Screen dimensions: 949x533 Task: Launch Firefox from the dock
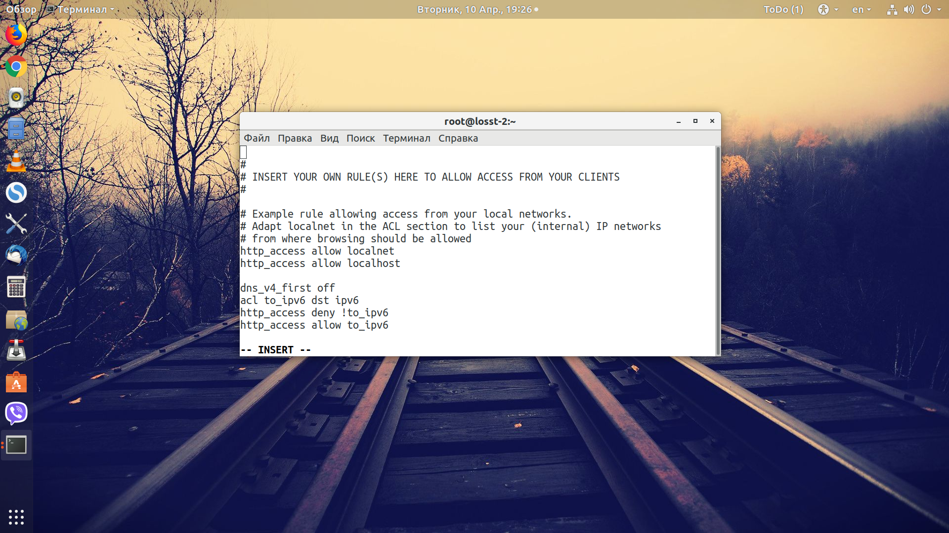point(16,35)
